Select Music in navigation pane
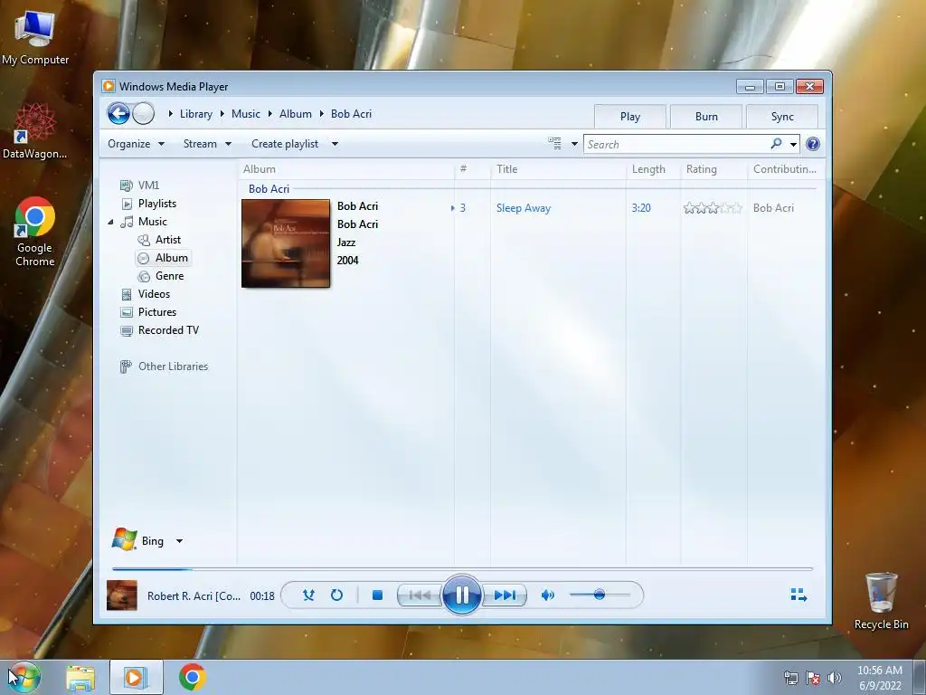This screenshot has height=695, width=926. pyautogui.click(x=152, y=222)
